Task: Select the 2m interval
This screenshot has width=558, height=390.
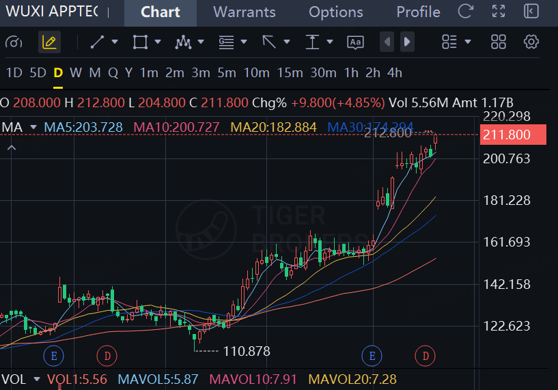Action: (174, 73)
